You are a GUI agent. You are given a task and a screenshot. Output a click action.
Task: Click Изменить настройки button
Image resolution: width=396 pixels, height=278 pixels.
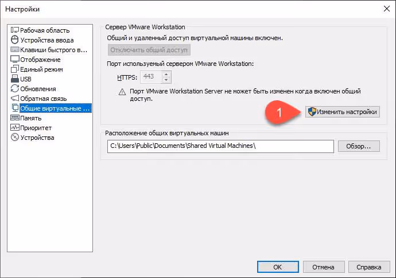[343, 112]
